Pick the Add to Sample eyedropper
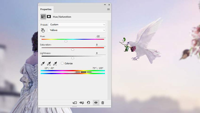The height and width of the screenshot is (113, 200). point(49,64)
